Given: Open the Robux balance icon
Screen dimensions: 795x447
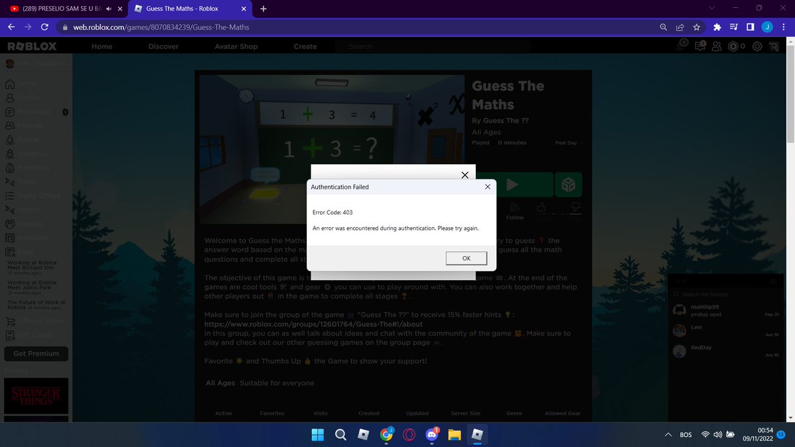Looking at the screenshot, I should click(733, 46).
